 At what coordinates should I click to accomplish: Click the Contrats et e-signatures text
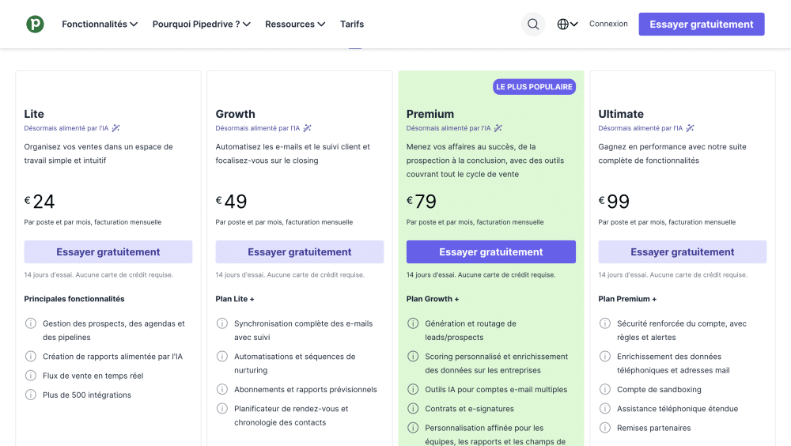pyautogui.click(x=469, y=409)
